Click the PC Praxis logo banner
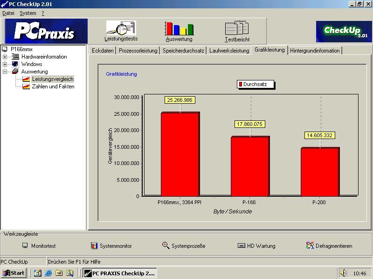This screenshot has width=373, height=279. coord(46,31)
